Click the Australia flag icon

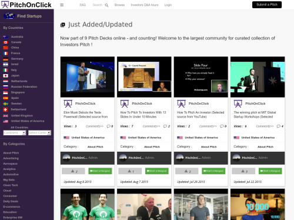coord(5,37)
